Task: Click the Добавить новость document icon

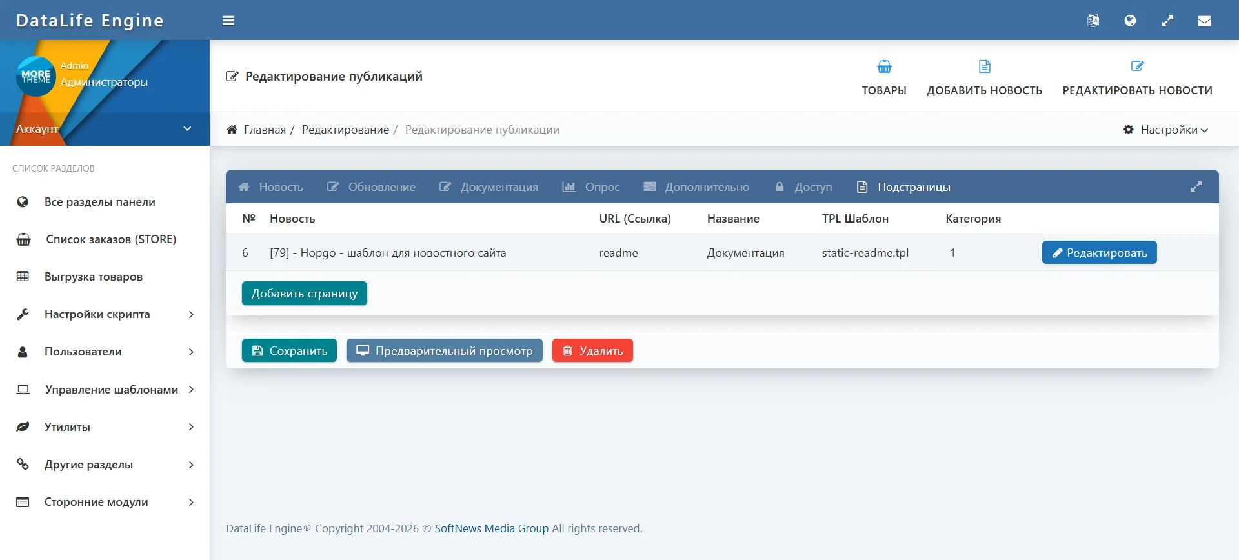Action: [x=984, y=67]
